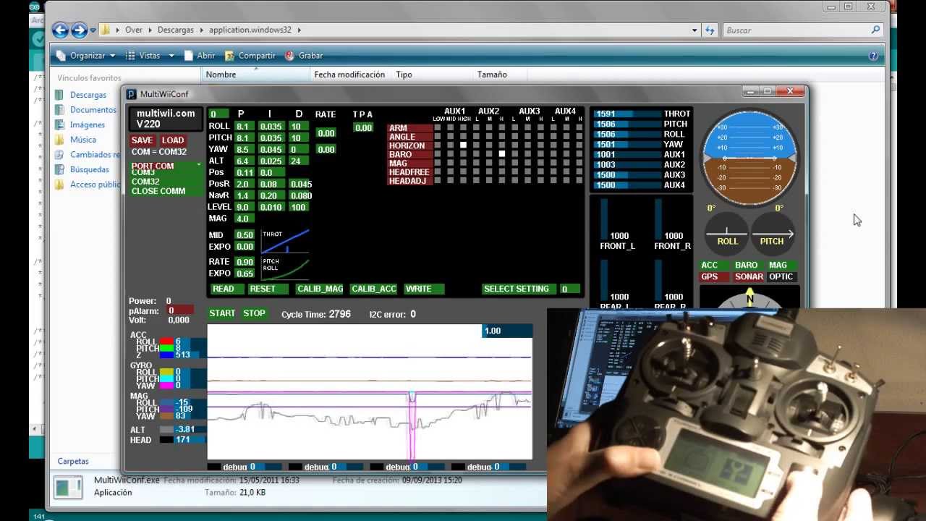Open Búsquedas favorite folder icon
The image size is (926, 521).
click(x=59, y=169)
